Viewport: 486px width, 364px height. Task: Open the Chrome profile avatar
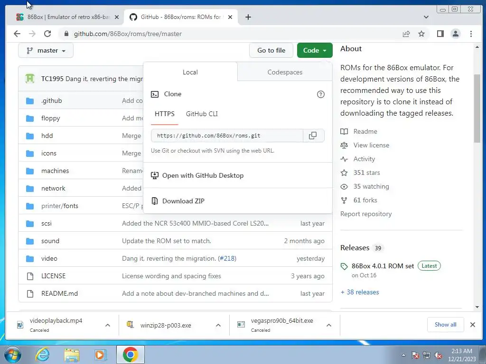coord(455,34)
